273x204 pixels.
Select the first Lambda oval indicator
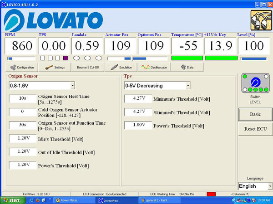point(76,58)
